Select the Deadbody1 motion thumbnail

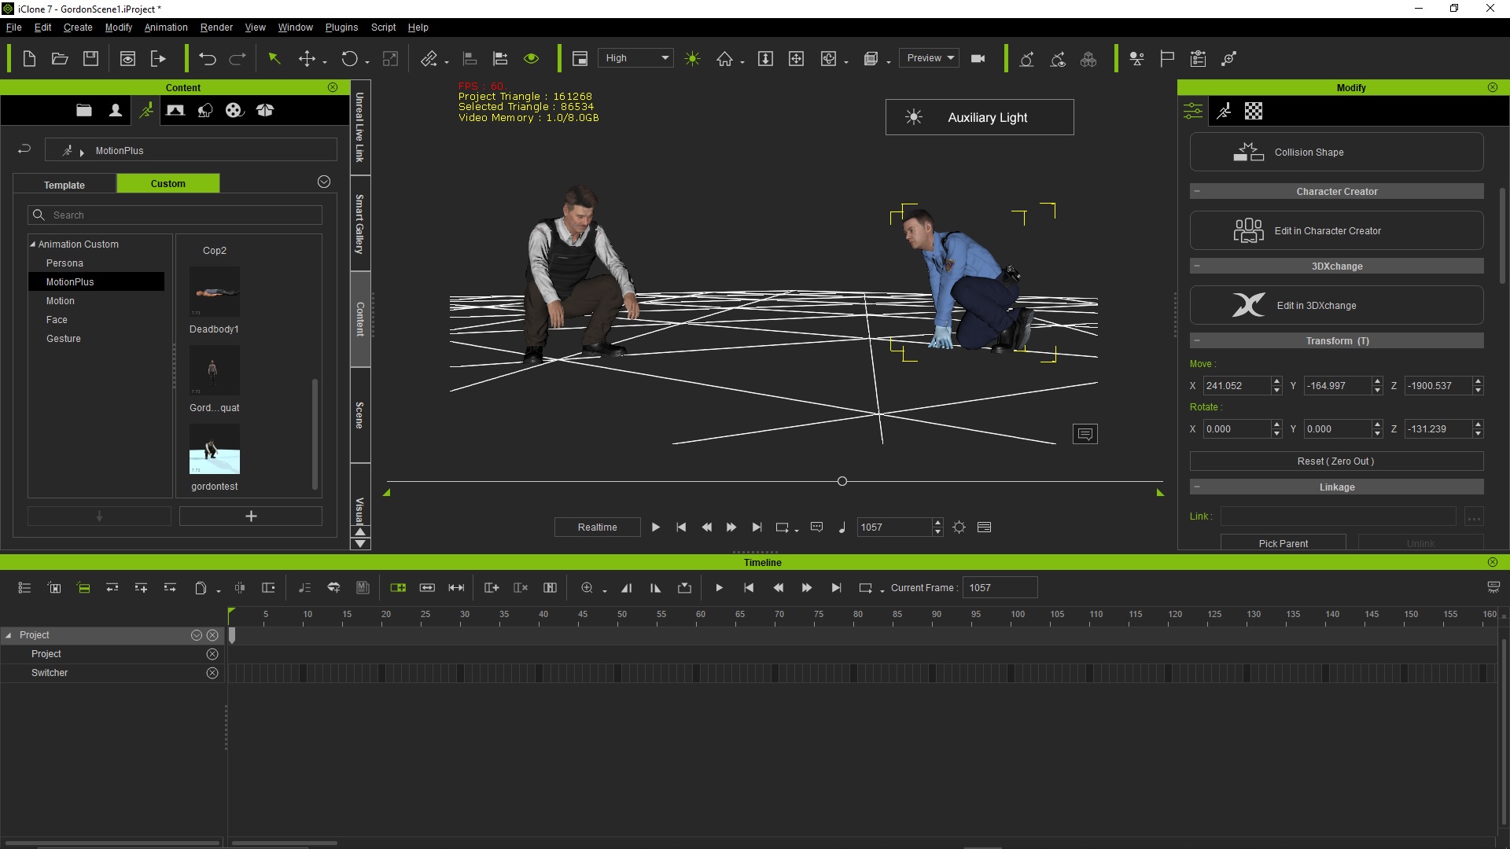click(214, 292)
